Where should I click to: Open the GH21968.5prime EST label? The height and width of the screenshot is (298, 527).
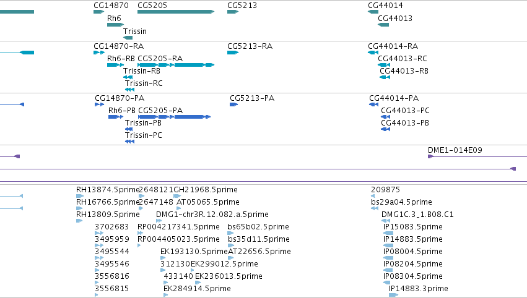point(206,190)
